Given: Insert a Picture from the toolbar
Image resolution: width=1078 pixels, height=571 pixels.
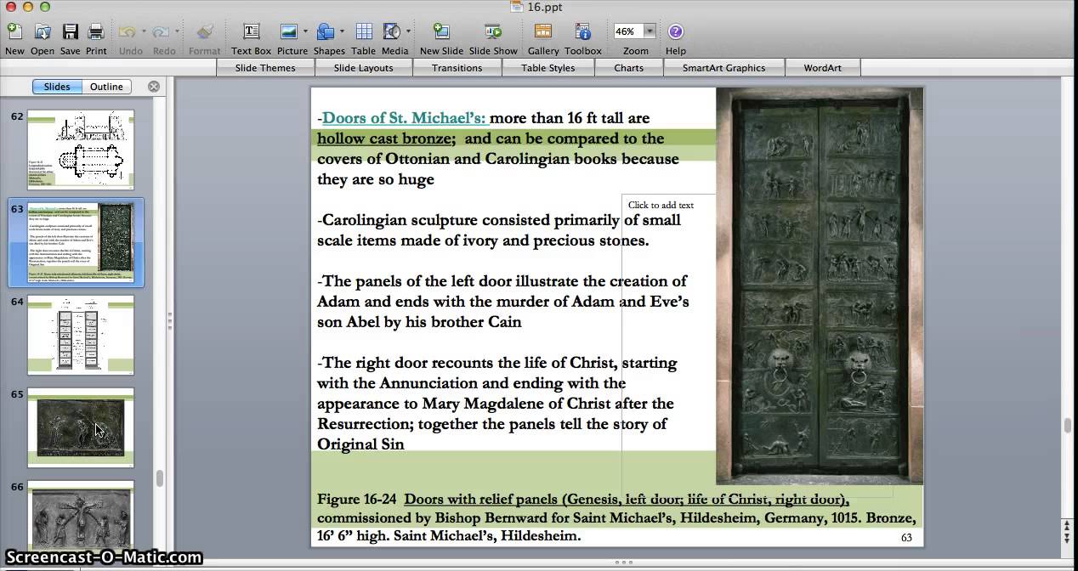Looking at the screenshot, I should (x=289, y=31).
